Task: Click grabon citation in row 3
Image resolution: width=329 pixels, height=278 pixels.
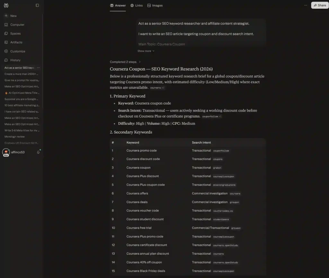Action: point(217,168)
